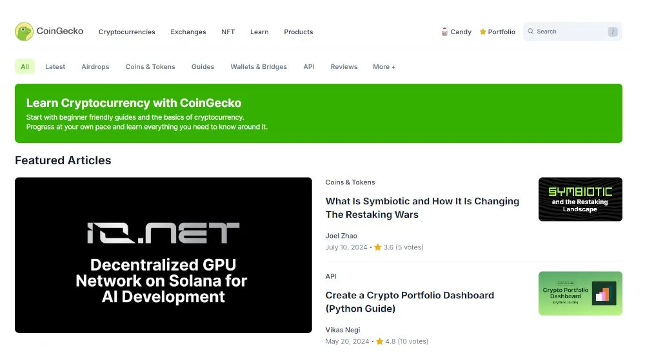Open the Products navigation menu
This screenshot has height=362, width=645.
[x=298, y=32]
